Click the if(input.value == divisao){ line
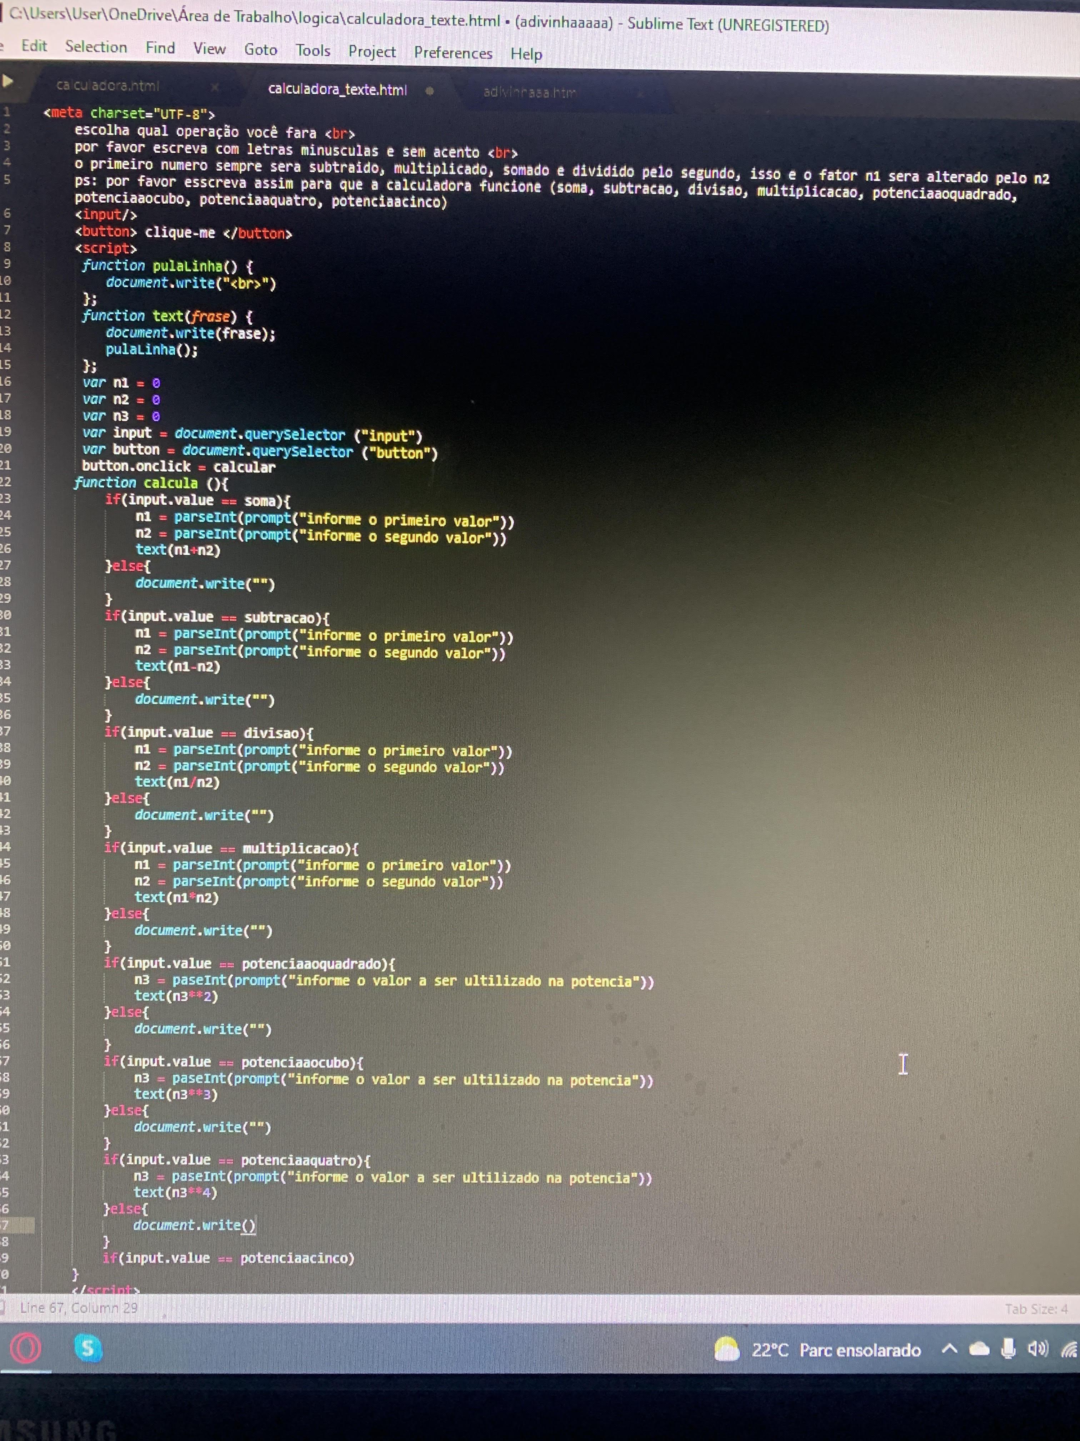This screenshot has height=1441, width=1080. coord(209,733)
